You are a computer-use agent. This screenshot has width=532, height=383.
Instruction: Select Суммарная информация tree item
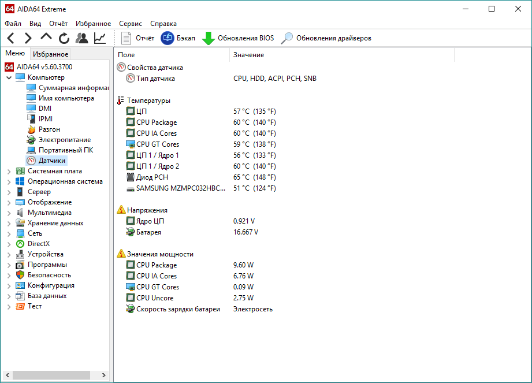[x=68, y=88]
